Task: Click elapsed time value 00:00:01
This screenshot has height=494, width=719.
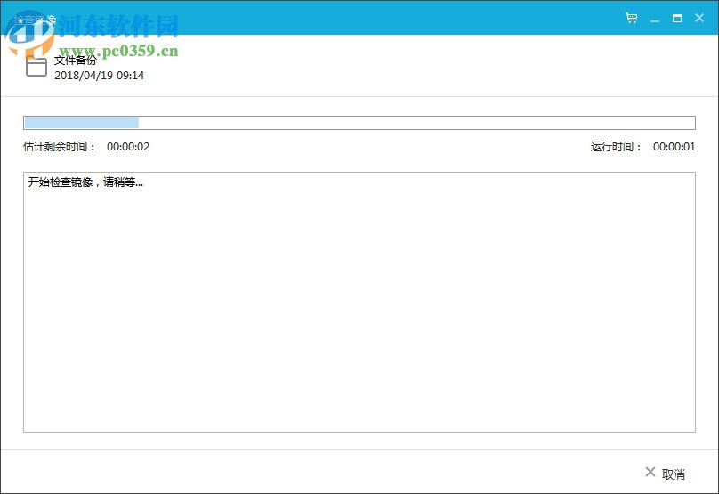Action: click(x=675, y=147)
